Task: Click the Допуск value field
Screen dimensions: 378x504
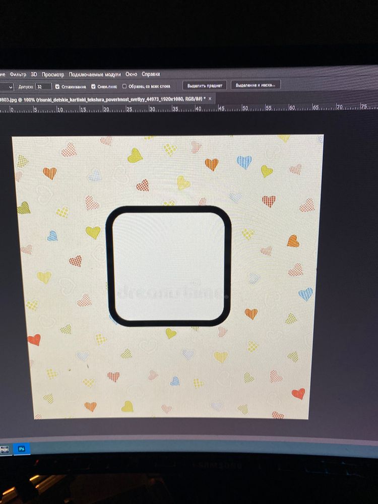Action: click(x=43, y=86)
